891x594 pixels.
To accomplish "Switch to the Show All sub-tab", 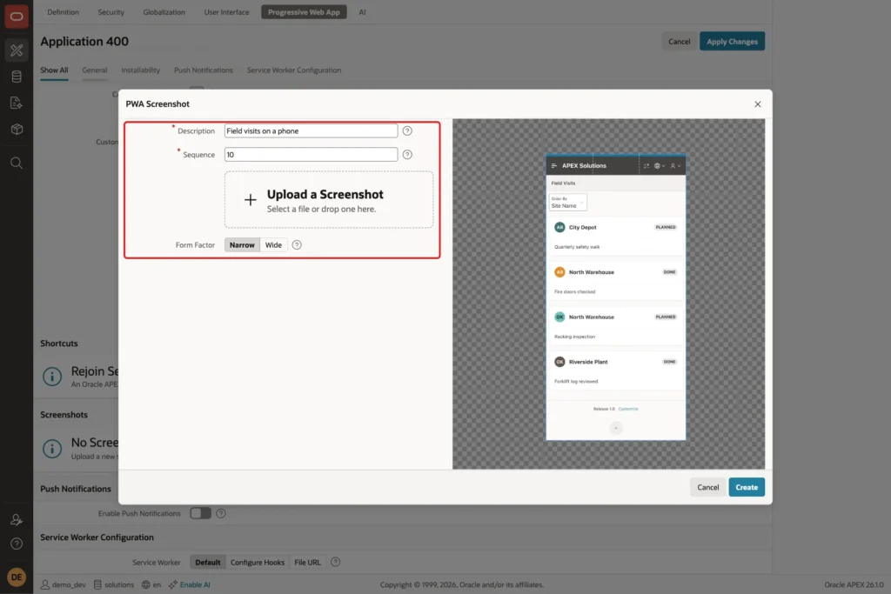I will point(54,70).
